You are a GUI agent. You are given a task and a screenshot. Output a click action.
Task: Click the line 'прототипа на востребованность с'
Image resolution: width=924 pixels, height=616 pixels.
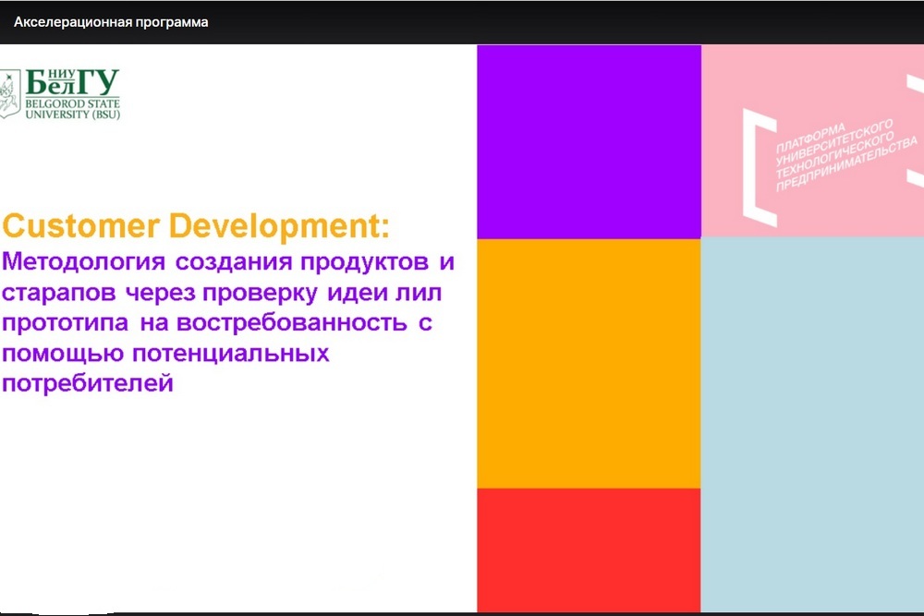[218, 323]
